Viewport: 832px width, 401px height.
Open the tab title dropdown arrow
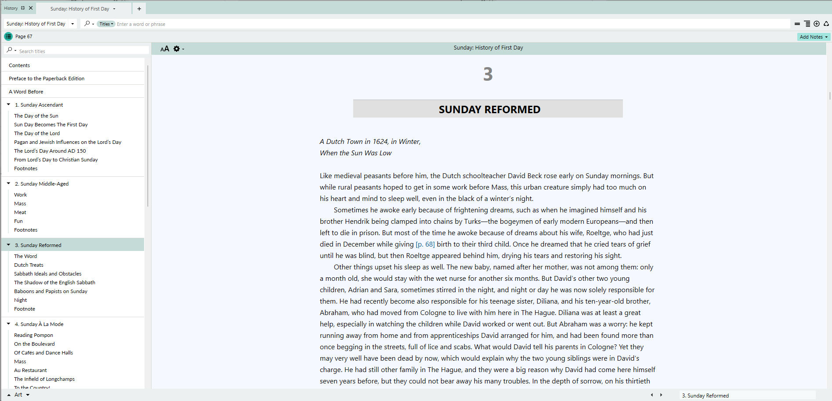pos(114,9)
